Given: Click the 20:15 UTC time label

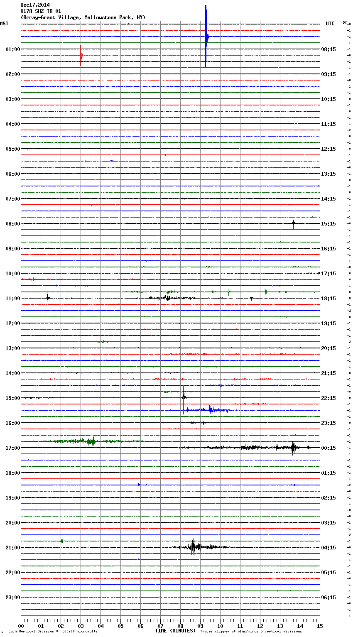Looking at the screenshot, I should coord(328,348).
